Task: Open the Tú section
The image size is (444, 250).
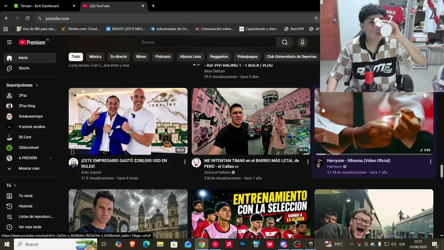Action: (11, 185)
